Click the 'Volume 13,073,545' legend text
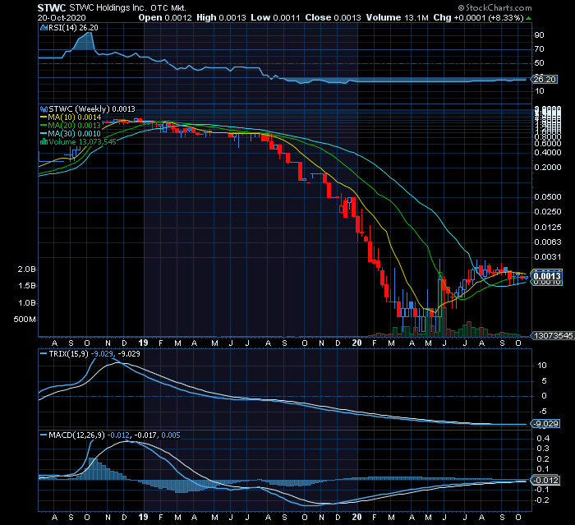 82,141
